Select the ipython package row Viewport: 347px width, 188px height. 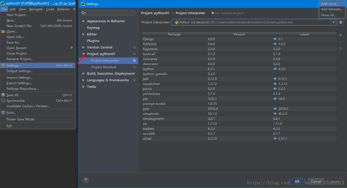239,69
